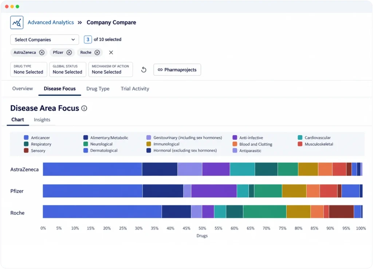Toggle Neurological legend entry
This screenshot has width=373, height=269.
coord(98,144)
